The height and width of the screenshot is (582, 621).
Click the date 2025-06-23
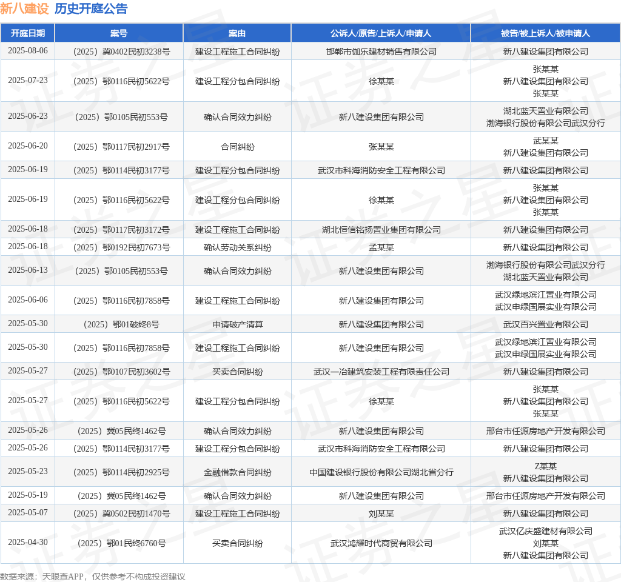tap(28, 116)
